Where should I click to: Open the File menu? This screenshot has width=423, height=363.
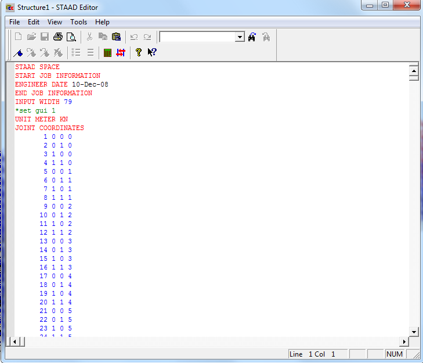pos(15,22)
